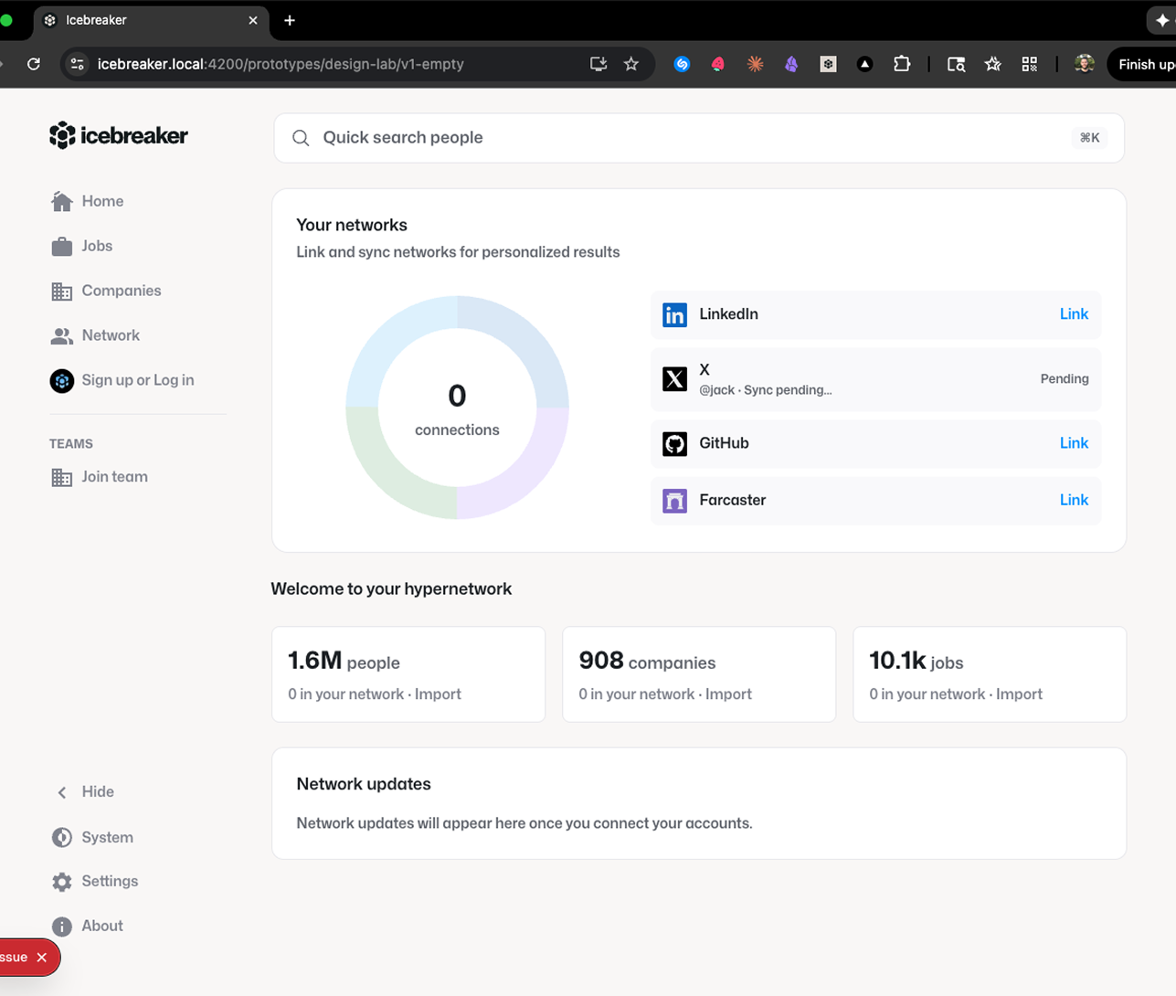Reload the page with the refresh icon
The width and height of the screenshot is (1176, 996).
(x=34, y=64)
